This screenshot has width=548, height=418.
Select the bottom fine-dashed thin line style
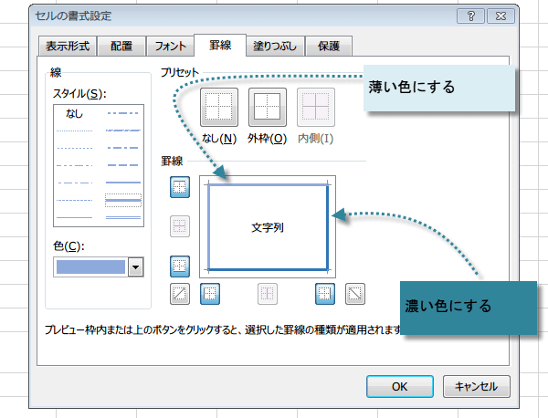click(75, 200)
